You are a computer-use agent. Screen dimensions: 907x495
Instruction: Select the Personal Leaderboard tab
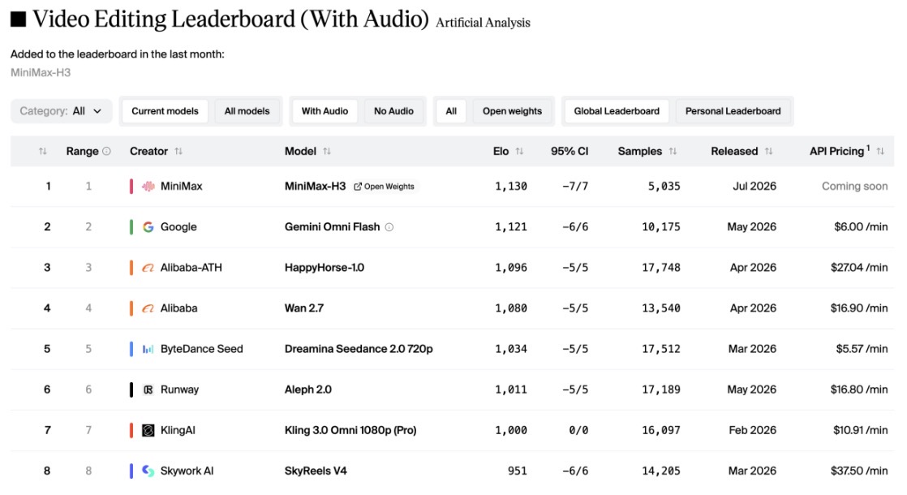[733, 111]
